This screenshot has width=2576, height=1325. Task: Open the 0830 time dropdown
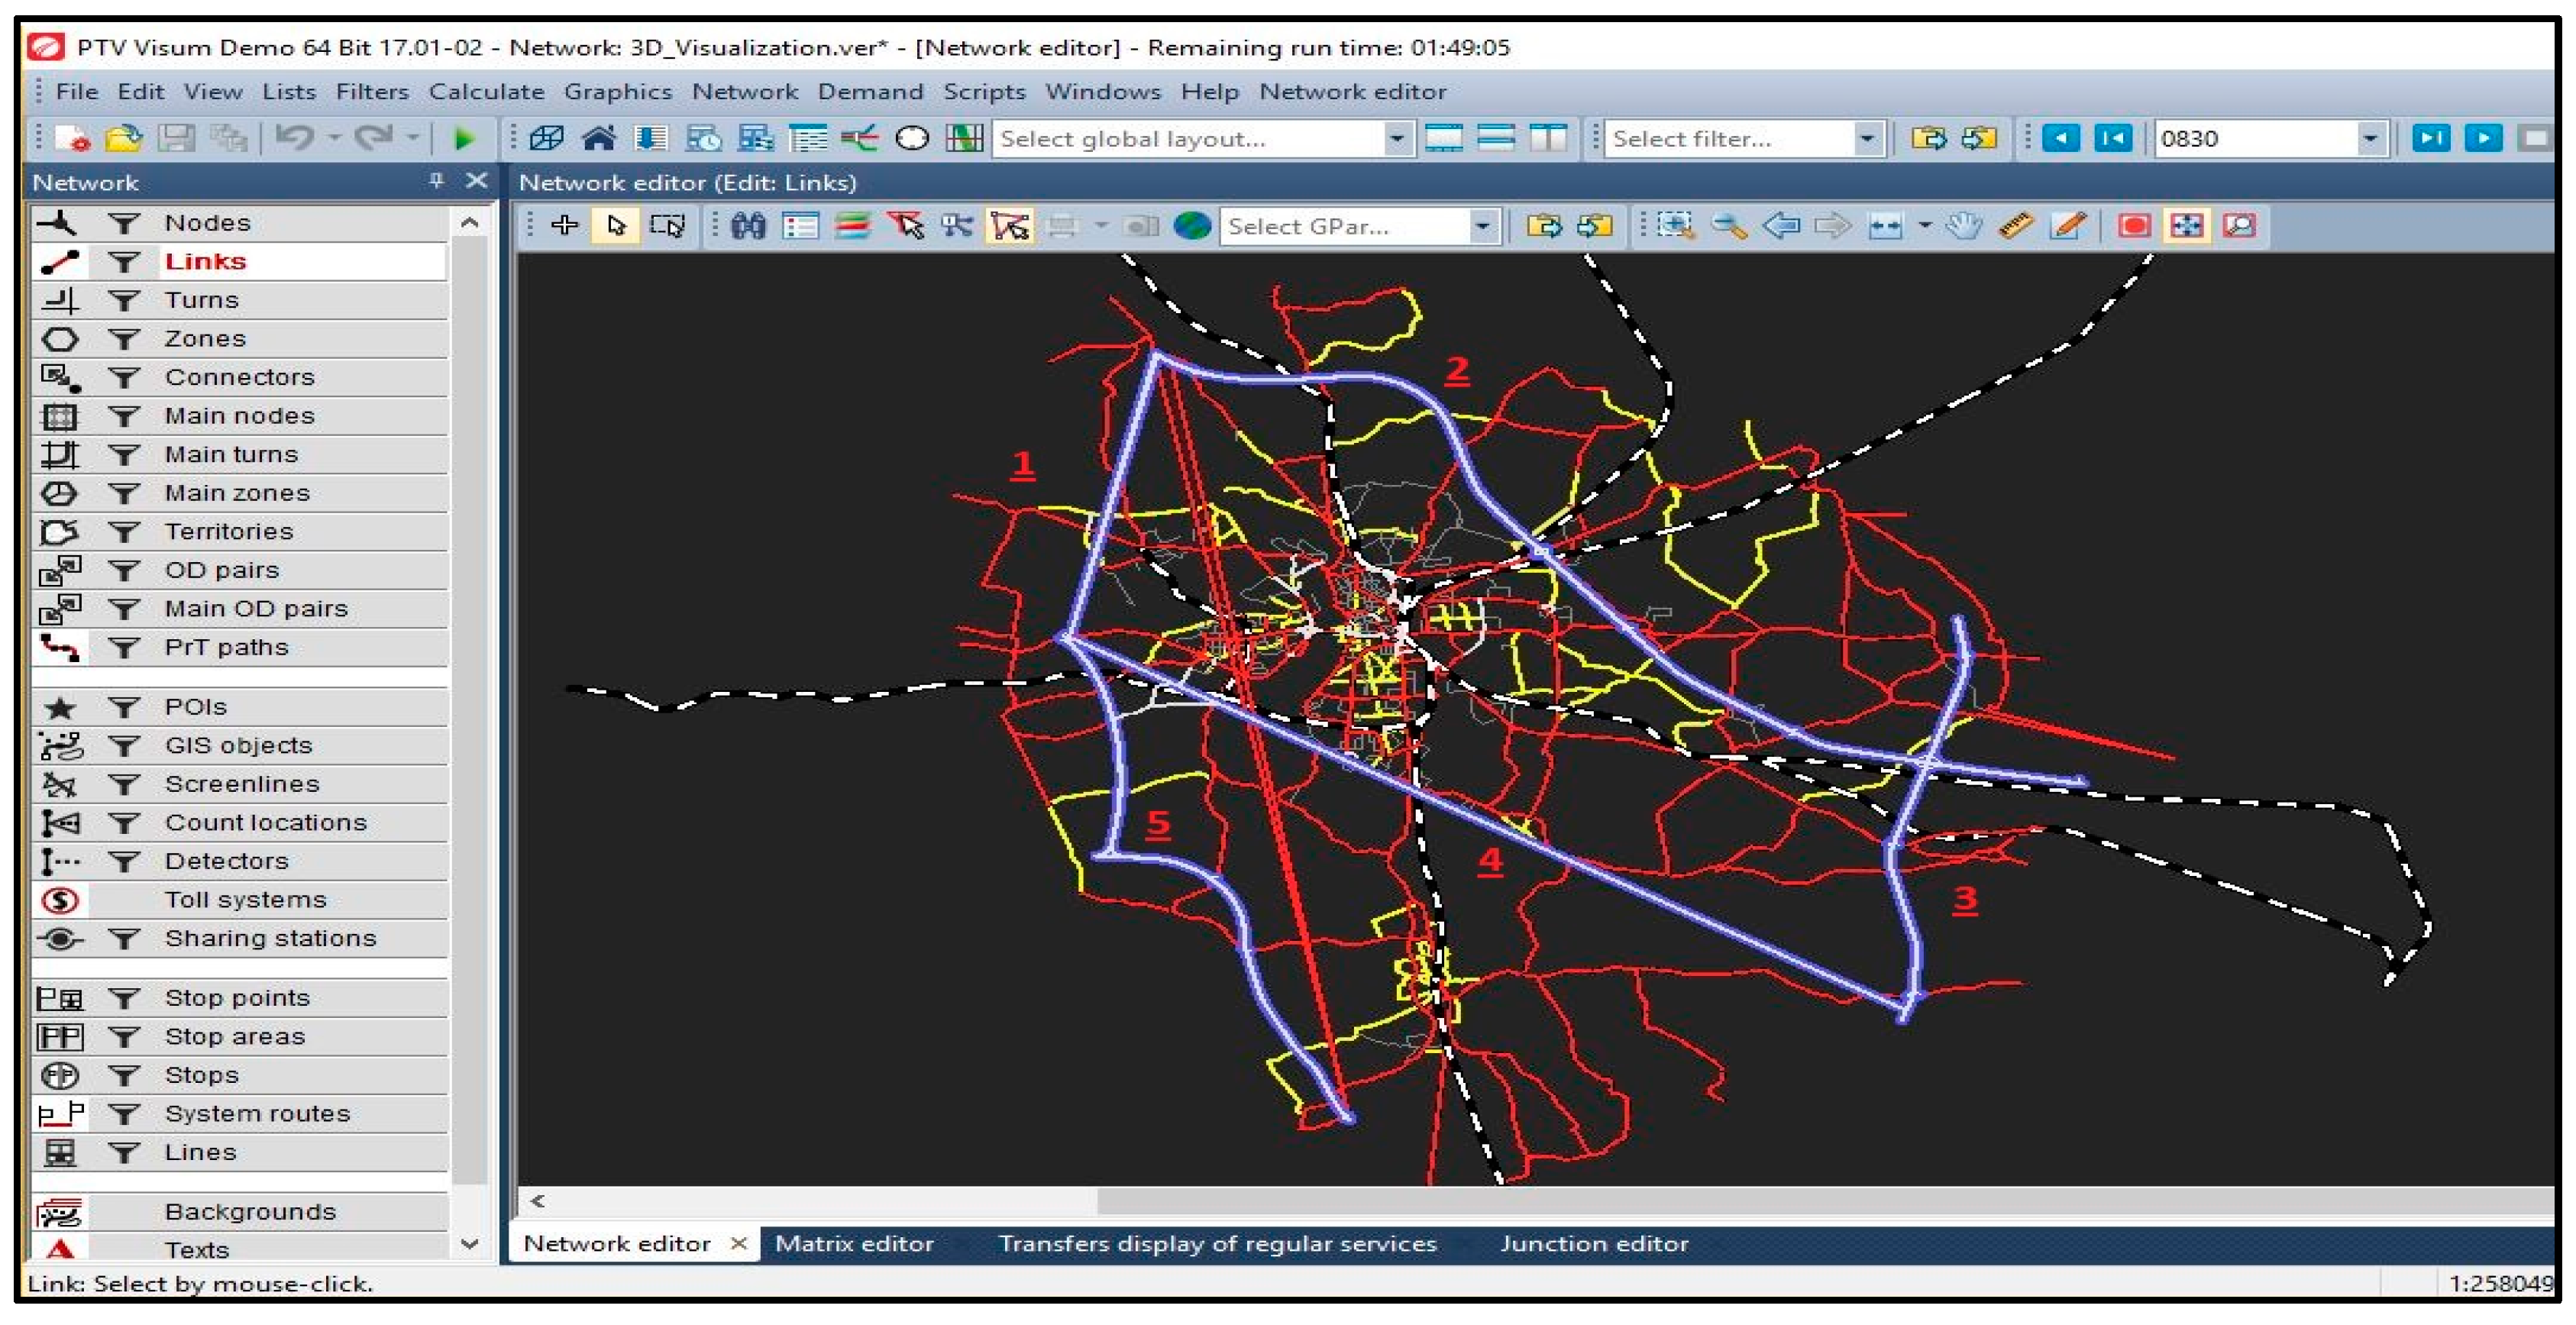2368,138
